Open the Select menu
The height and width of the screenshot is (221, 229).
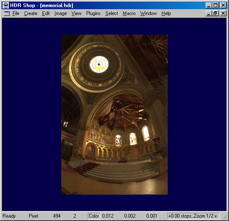[x=112, y=13]
